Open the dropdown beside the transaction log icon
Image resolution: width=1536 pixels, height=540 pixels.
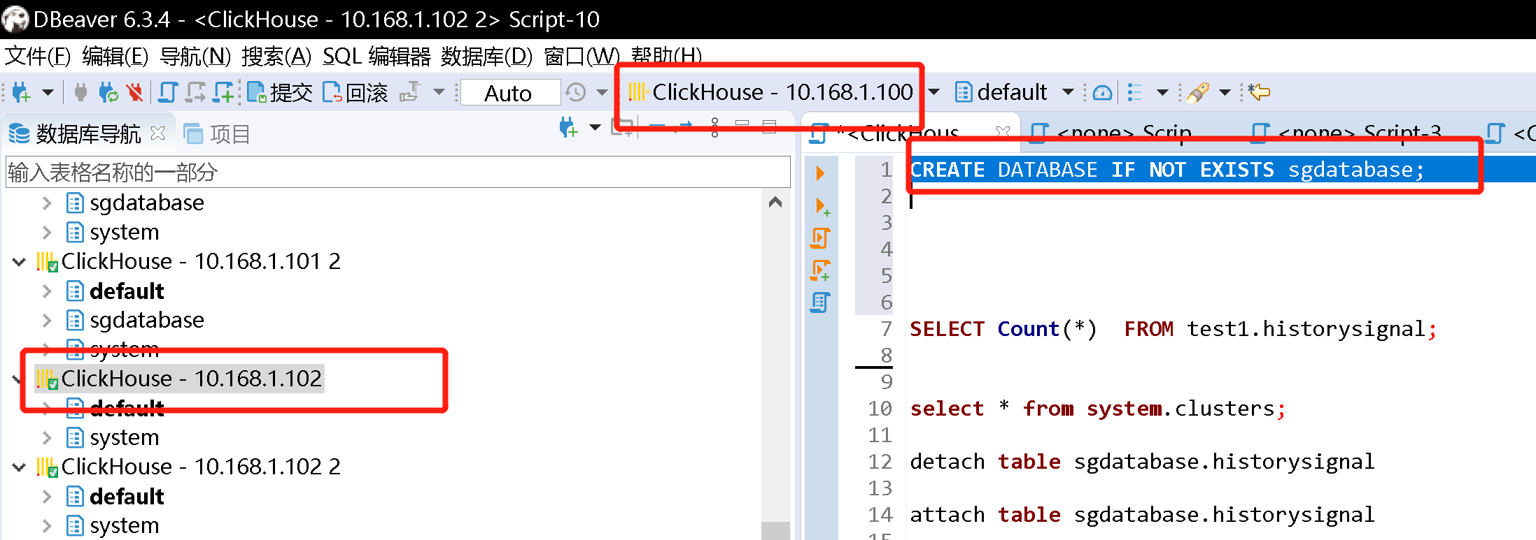pyautogui.click(x=439, y=92)
